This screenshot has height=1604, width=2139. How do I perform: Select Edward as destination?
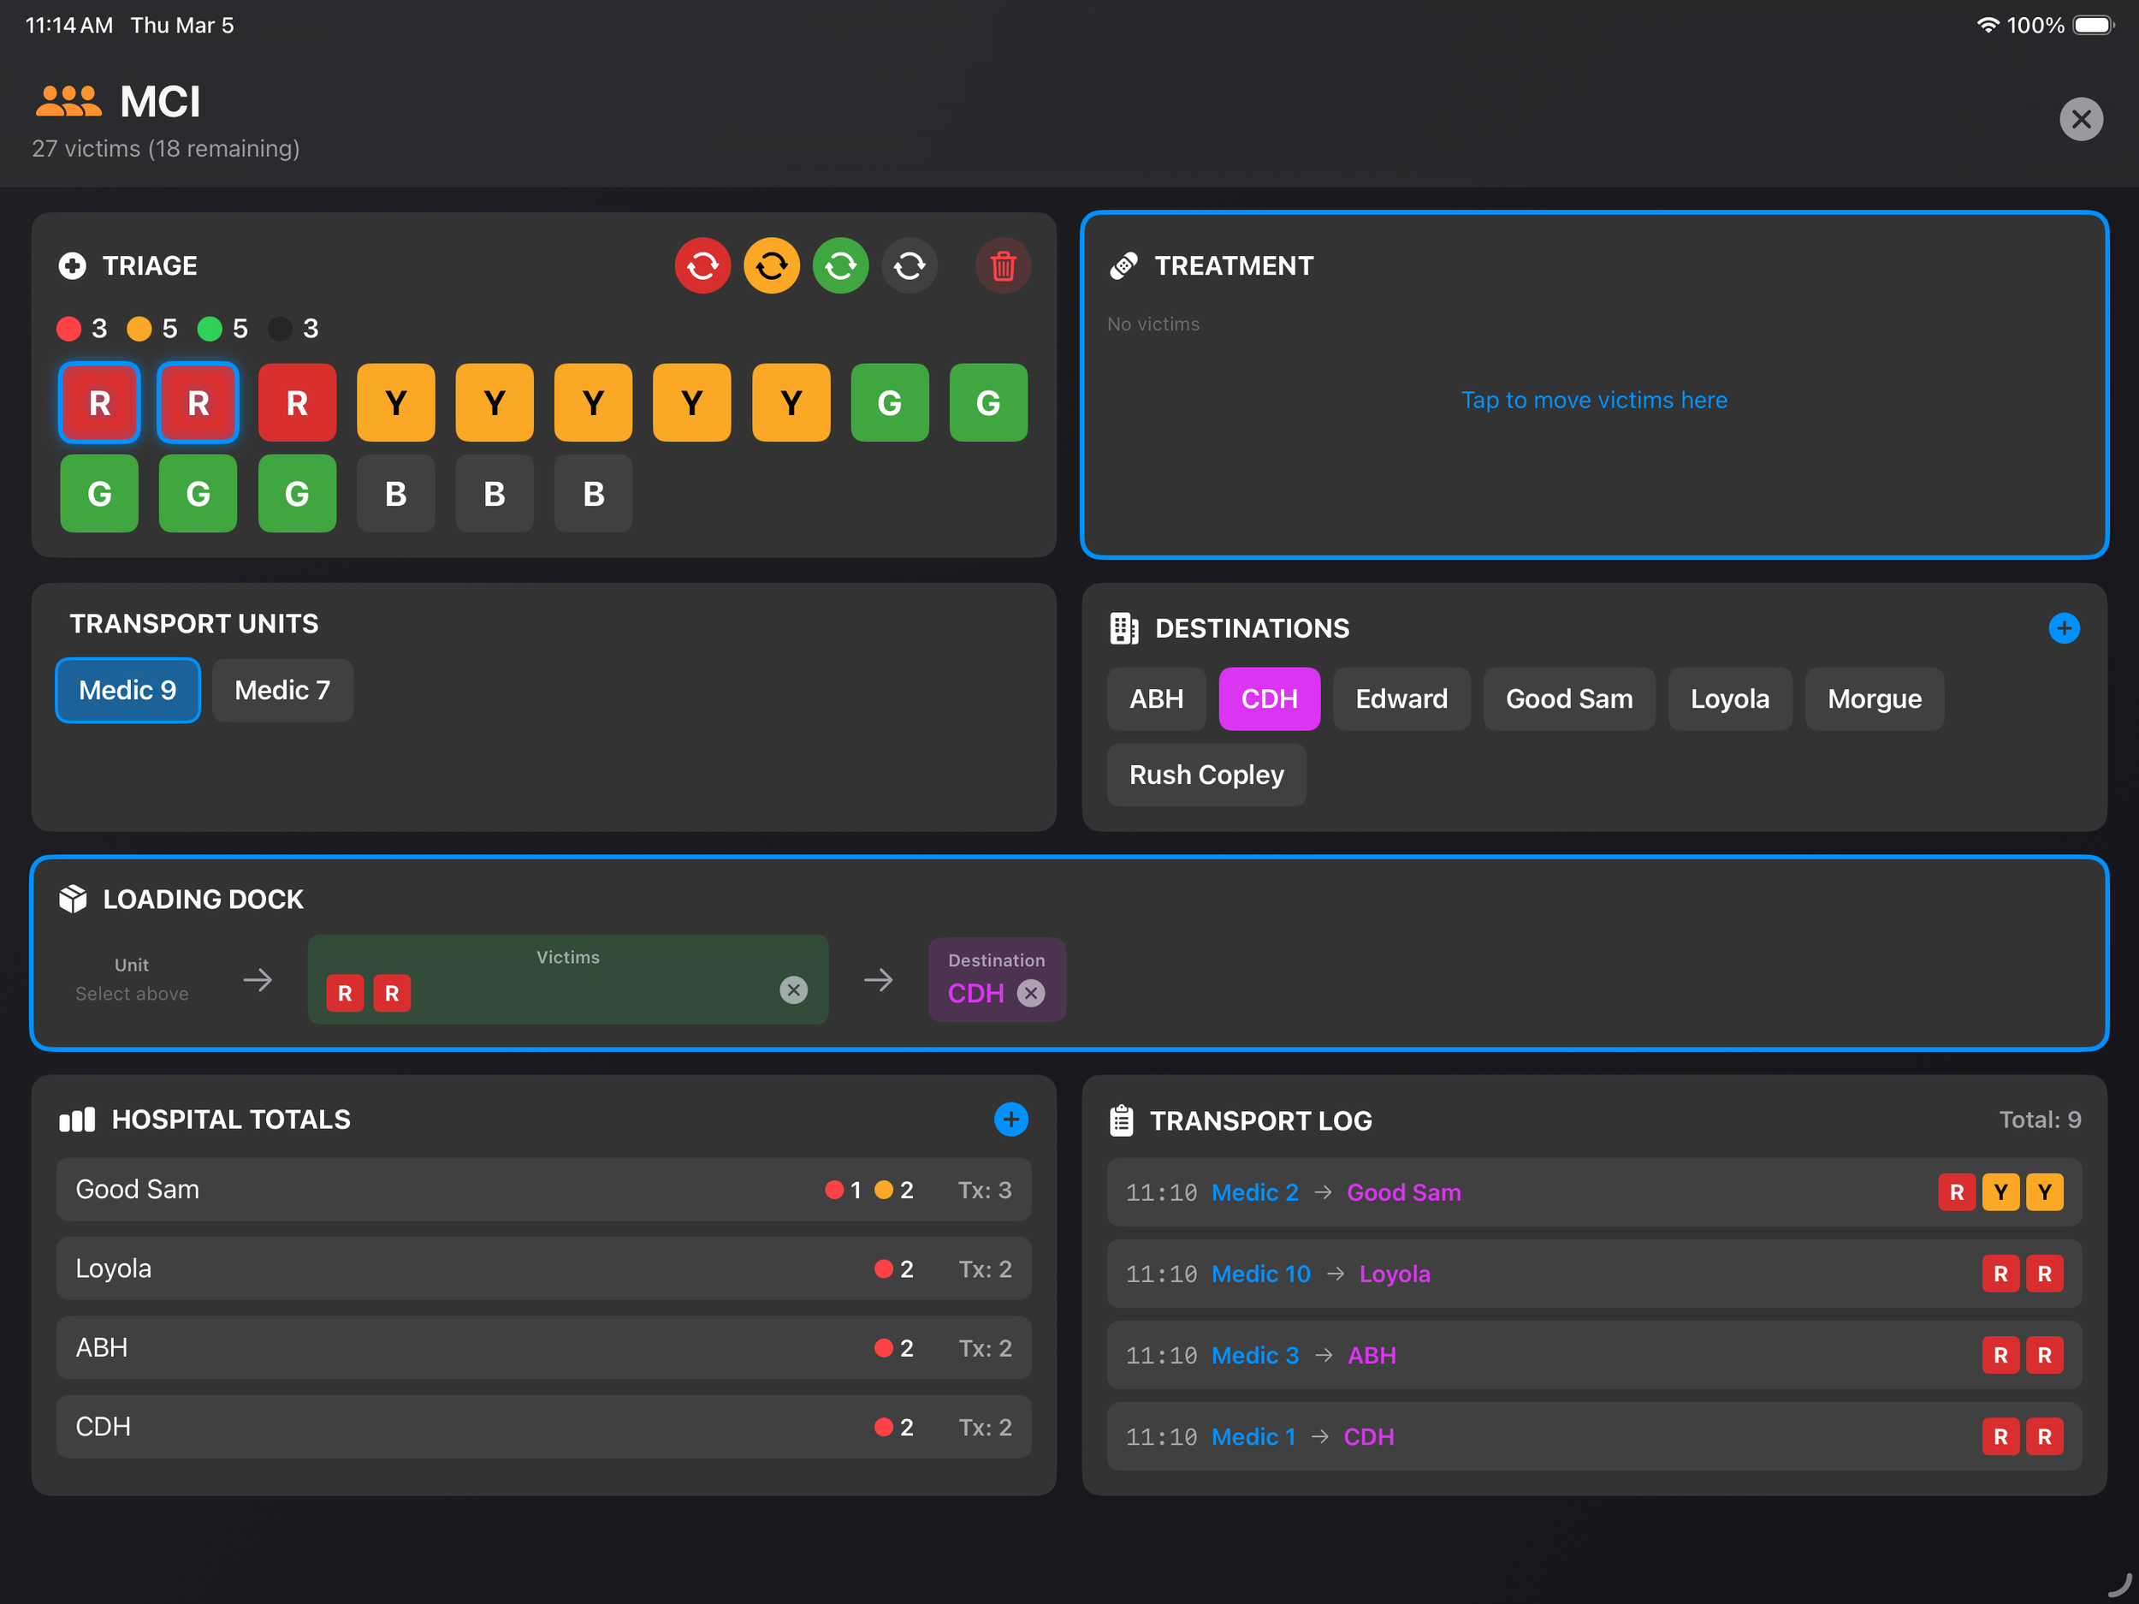click(x=1401, y=698)
